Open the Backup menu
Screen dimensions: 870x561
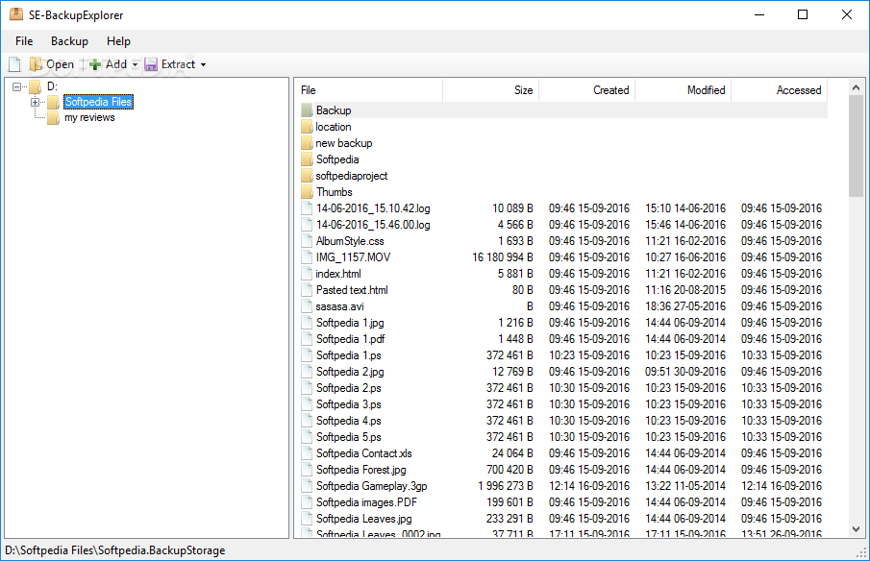coord(69,41)
